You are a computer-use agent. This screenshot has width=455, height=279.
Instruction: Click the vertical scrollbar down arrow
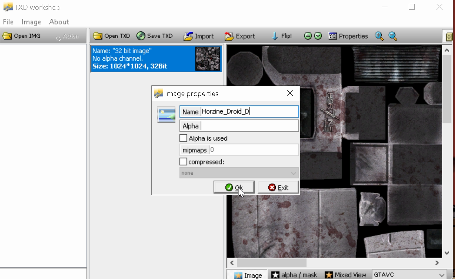point(447,253)
